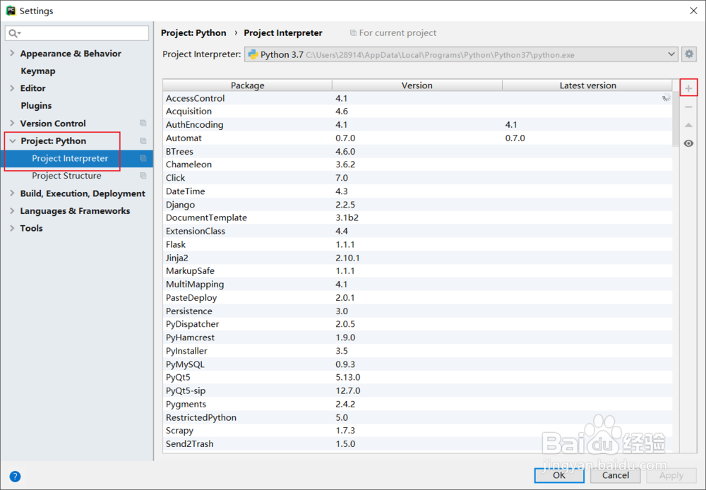Select the PyHamcrest package row
Screen dimensions: 706x490
pos(418,337)
